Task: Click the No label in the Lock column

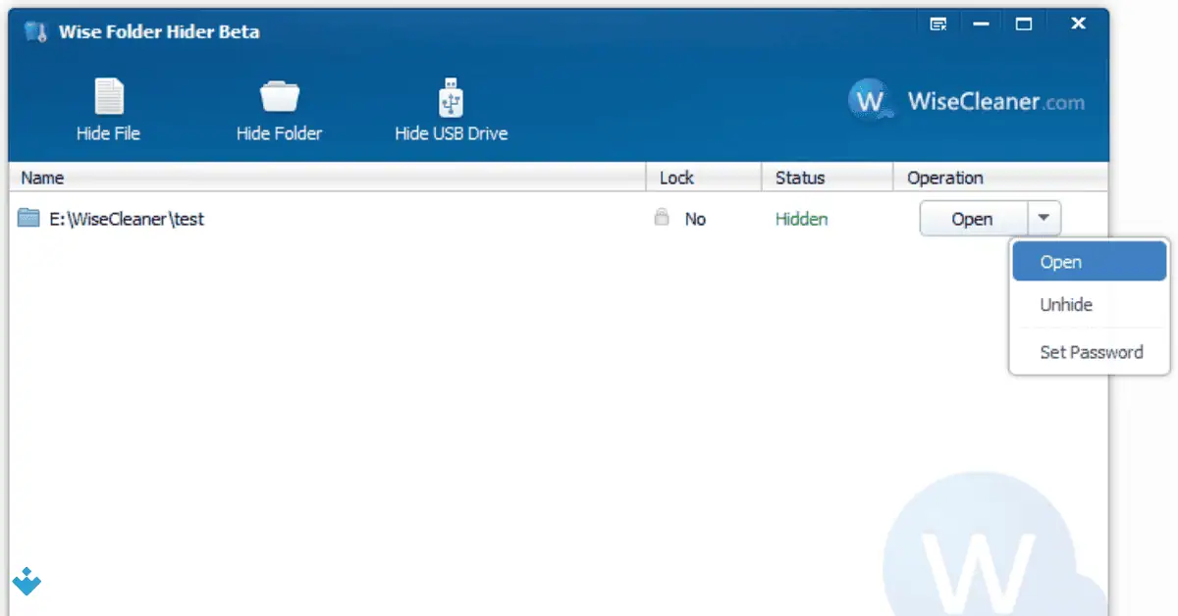Action: coord(695,219)
